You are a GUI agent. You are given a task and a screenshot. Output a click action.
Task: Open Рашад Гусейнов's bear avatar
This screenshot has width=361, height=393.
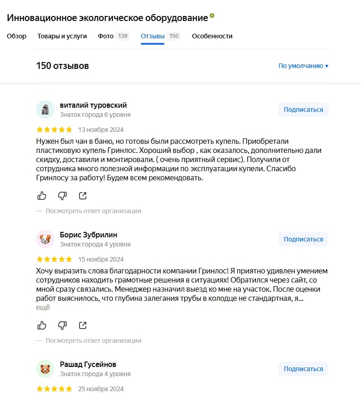45,369
